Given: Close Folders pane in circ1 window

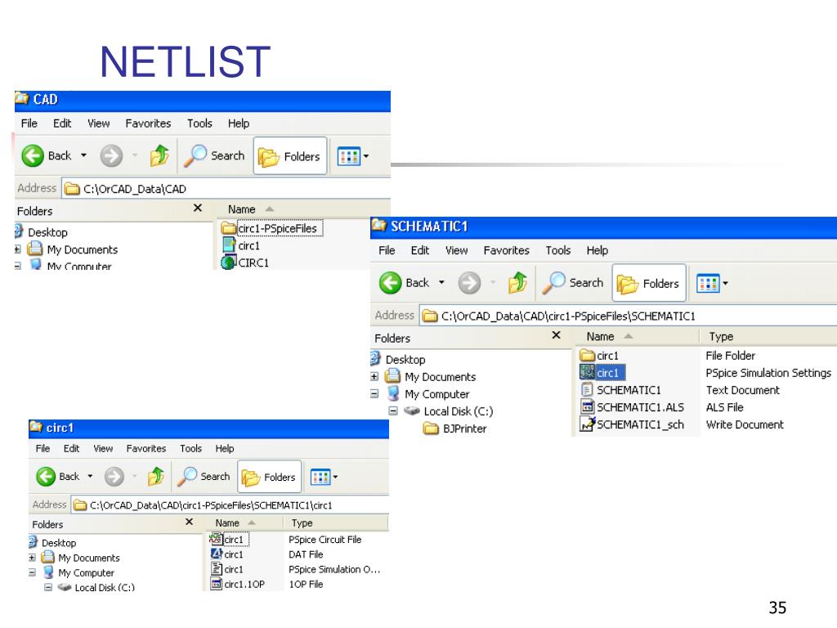Looking at the screenshot, I should pos(189,522).
